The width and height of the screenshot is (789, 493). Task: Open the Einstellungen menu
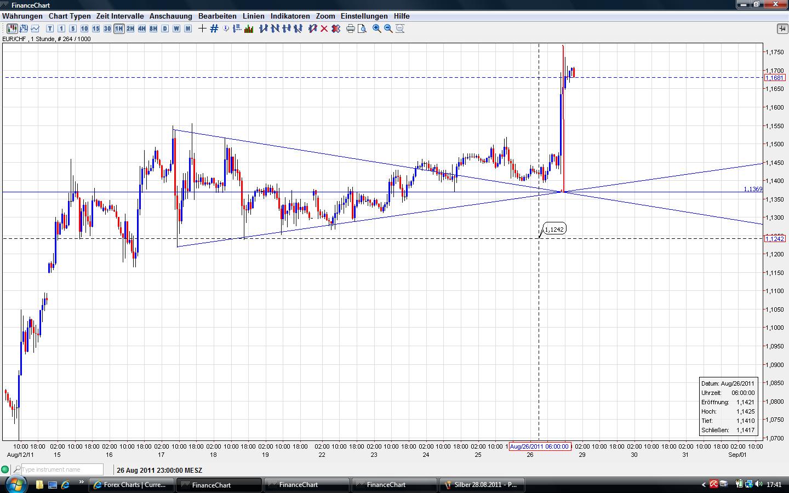coord(364,16)
